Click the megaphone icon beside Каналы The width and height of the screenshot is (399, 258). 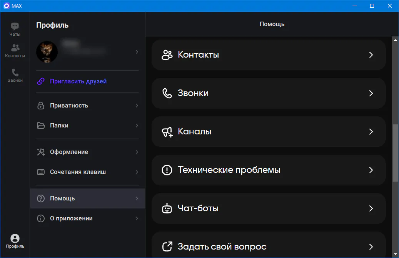pos(167,132)
